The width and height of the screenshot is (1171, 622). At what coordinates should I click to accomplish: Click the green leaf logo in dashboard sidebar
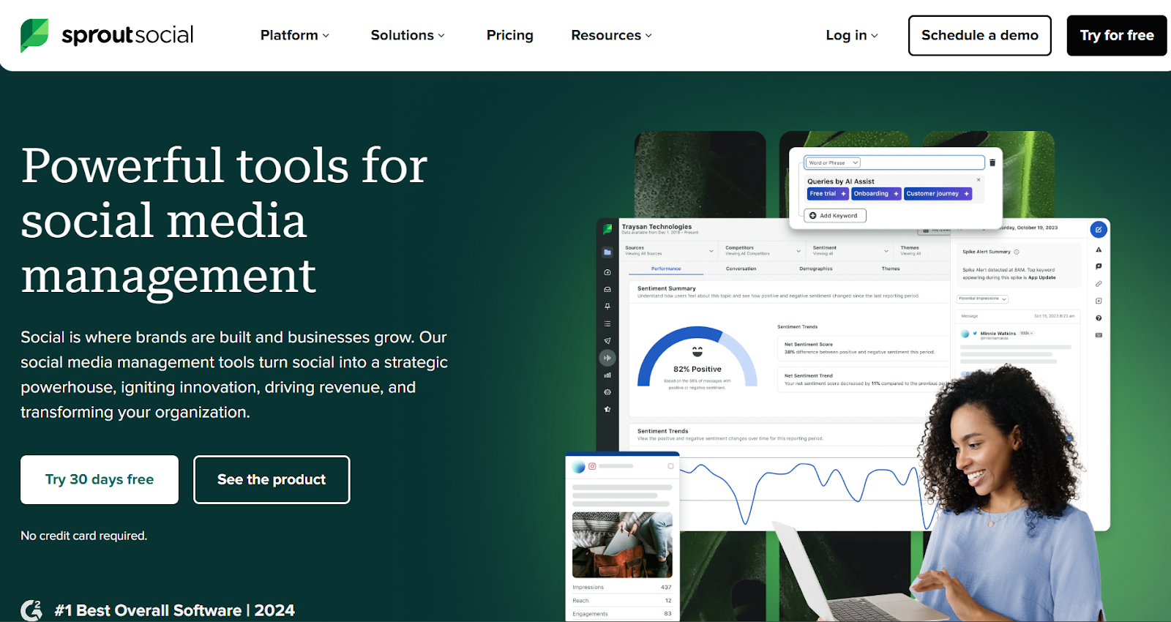pyautogui.click(x=607, y=229)
